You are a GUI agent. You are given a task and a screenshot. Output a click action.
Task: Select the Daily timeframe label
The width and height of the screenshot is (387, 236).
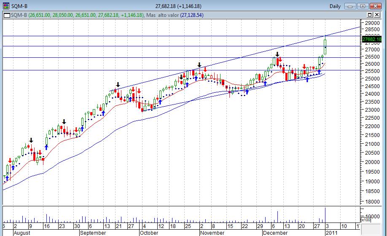pos(335,6)
